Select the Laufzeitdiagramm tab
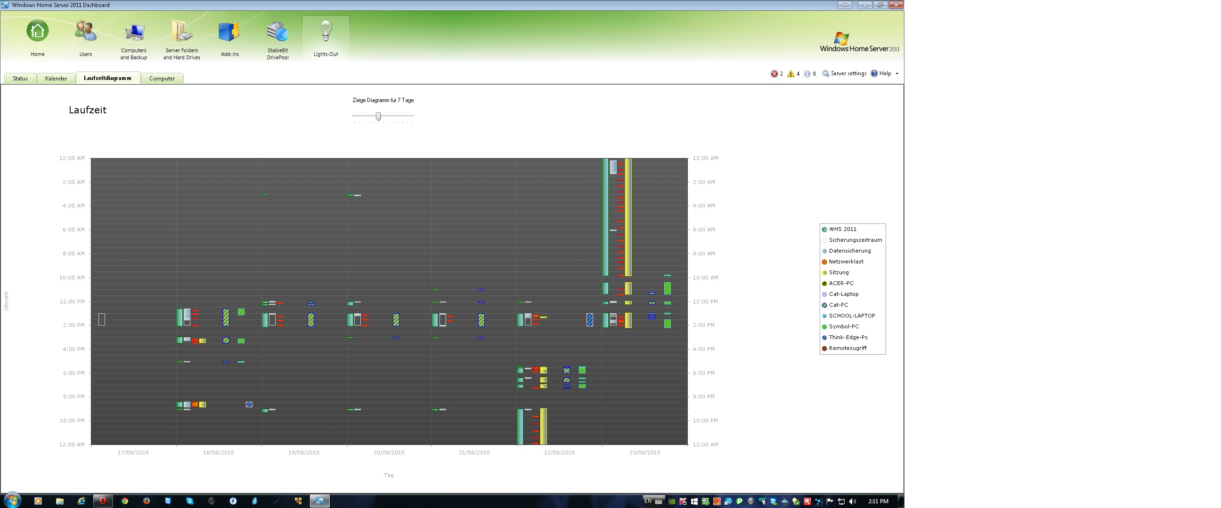This screenshot has width=1221, height=508. click(x=107, y=78)
